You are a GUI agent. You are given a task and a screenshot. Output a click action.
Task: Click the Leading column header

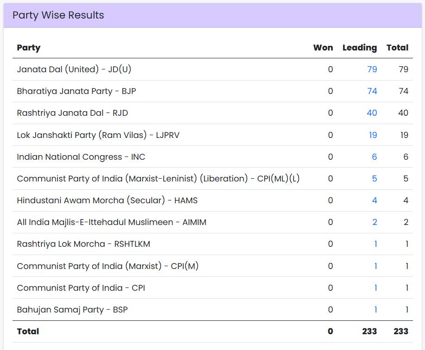[359, 48]
